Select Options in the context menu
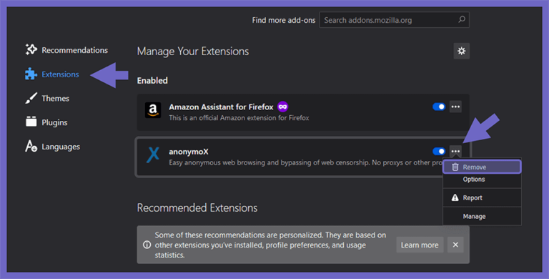The height and width of the screenshot is (279, 549). (482, 180)
